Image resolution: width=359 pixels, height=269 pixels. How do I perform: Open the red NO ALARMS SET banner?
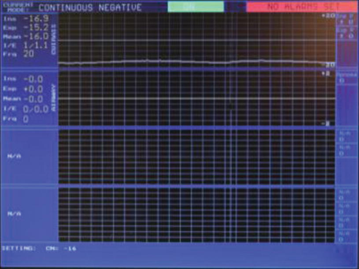coord(303,7)
